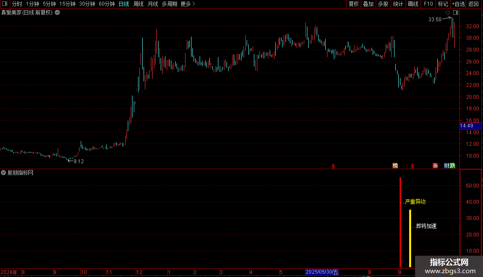483x277 pixels.
Task: Open dropdown next to 真爱美家 chart title
Action: [x=57, y=12]
